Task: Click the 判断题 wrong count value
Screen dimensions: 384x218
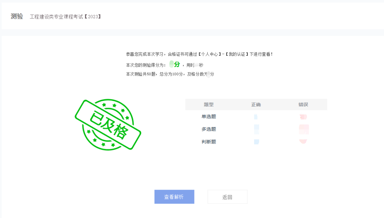Action: click(303, 141)
